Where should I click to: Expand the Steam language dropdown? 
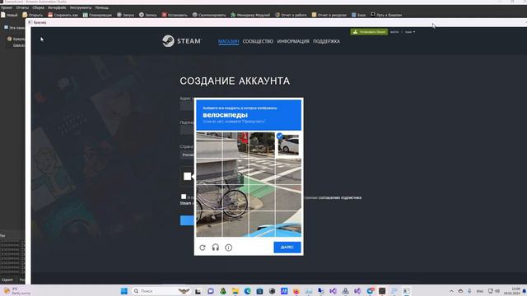pyautogui.click(x=410, y=32)
